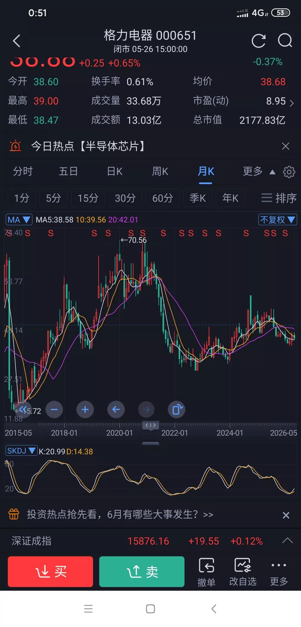This screenshot has height=627, width=301.
Task: Go back with the top-left arrow
Action: pyautogui.click(x=17, y=41)
